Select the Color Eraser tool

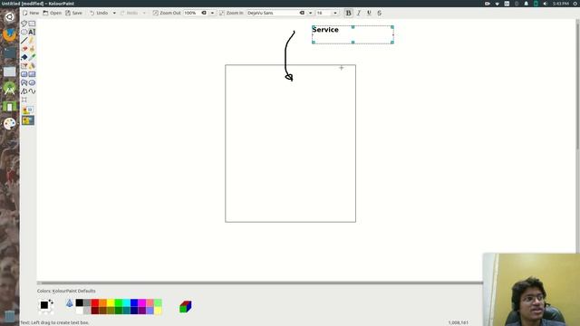[24, 66]
